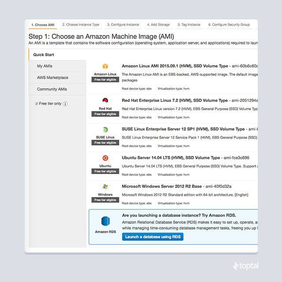Click Root device type: ebs in Amazon Linux row
The height and width of the screenshot is (282, 282).
coord(137,89)
